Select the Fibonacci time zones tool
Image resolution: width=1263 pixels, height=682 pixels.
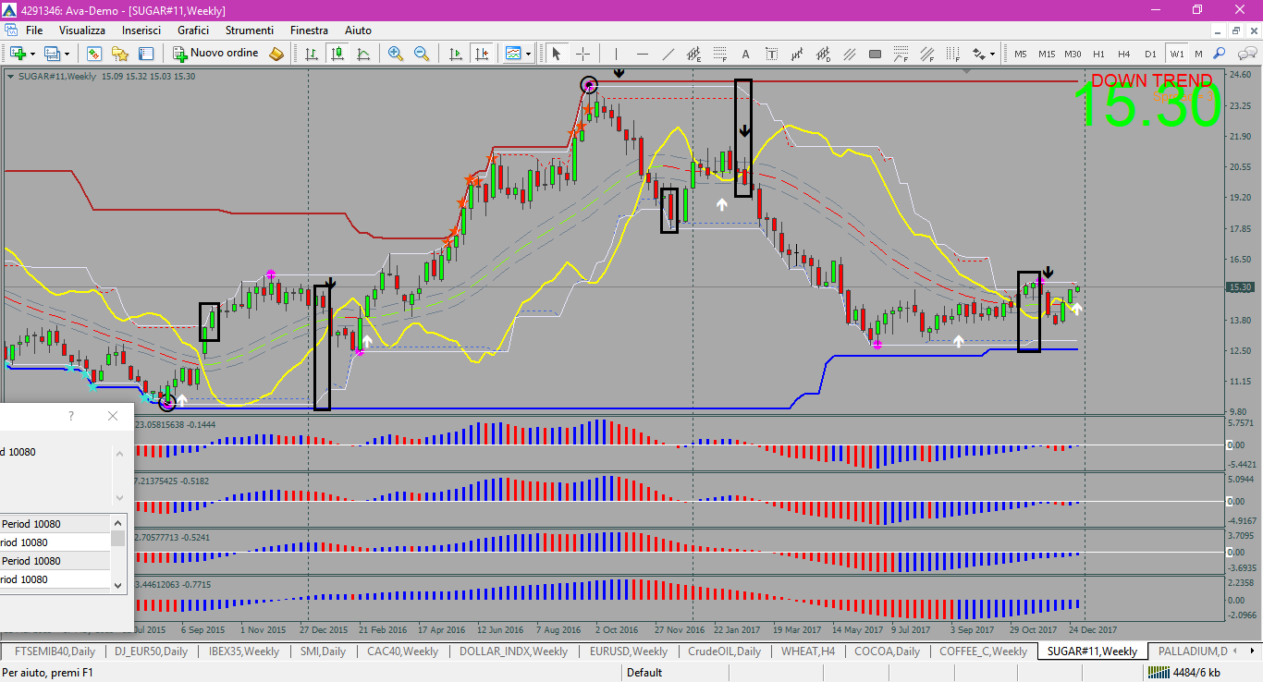click(952, 54)
